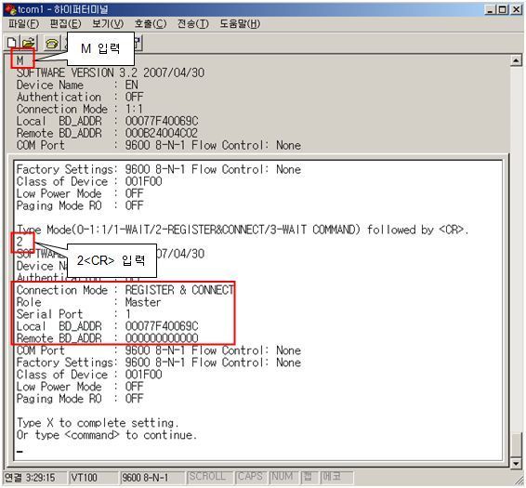Click the 'SOFTWARE VERSION 3.2 2007/04/30' top line
Screen dimensions: 526x488
111,73
